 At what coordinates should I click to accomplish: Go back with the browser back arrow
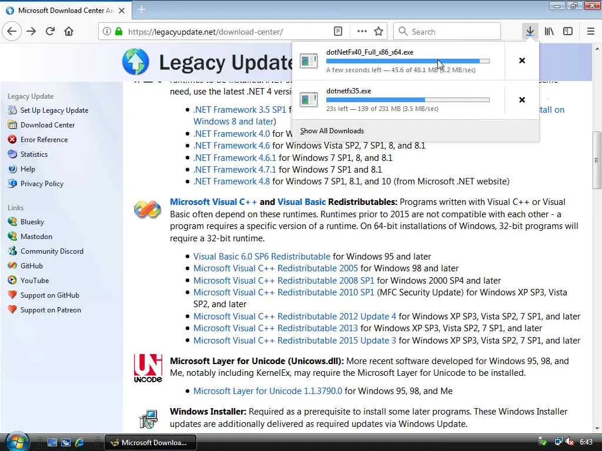coord(12,32)
